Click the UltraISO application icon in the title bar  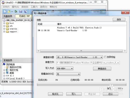pos(3,3)
